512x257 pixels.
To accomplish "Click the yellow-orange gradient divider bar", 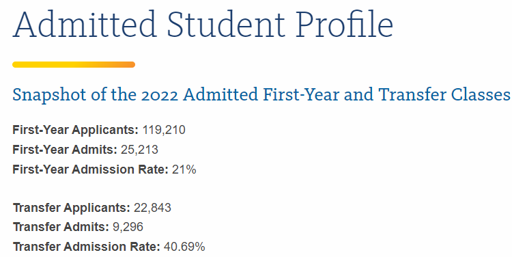I will coord(74,65).
